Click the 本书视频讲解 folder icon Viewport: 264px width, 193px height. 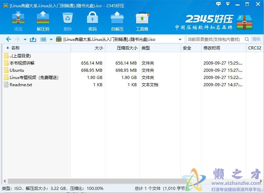(6, 63)
